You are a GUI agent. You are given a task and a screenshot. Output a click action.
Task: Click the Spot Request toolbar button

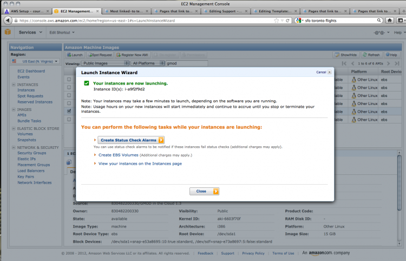(100, 55)
